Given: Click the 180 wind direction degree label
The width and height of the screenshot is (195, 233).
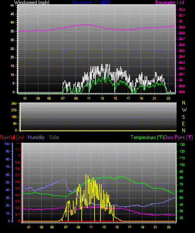Looking at the screenshot, I should tap(14, 117).
